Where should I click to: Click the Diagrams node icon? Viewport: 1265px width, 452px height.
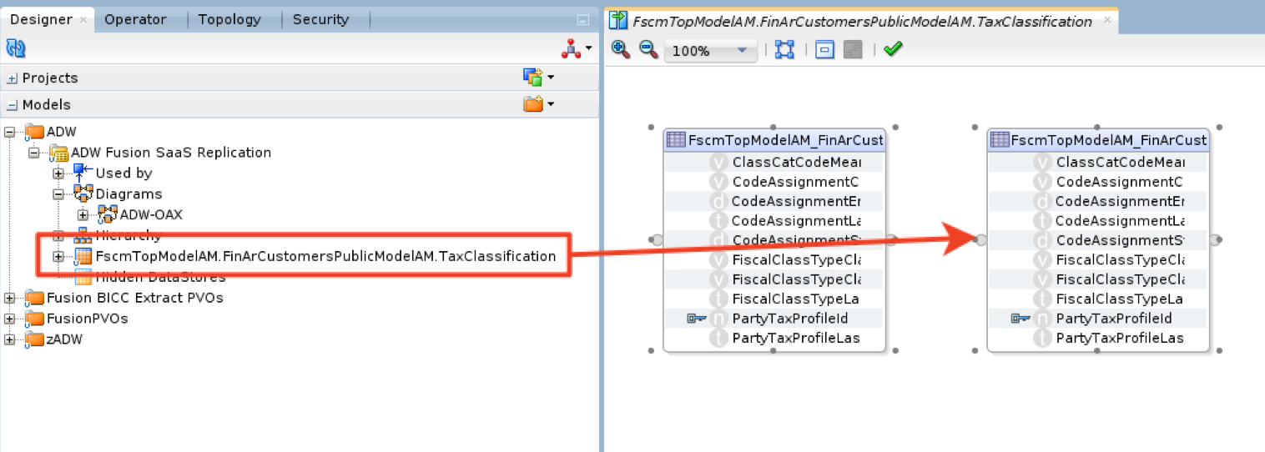pos(83,193)
